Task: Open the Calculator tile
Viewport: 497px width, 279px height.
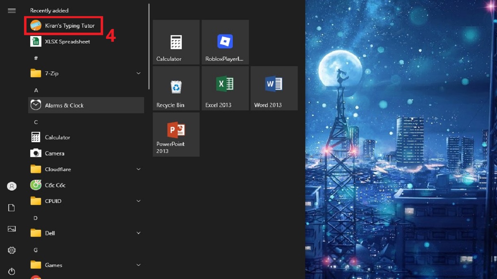Action: click(x=176, y=42)
